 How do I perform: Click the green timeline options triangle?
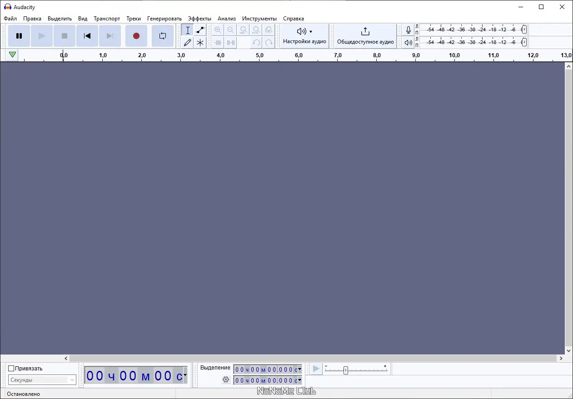click(13, 55)
